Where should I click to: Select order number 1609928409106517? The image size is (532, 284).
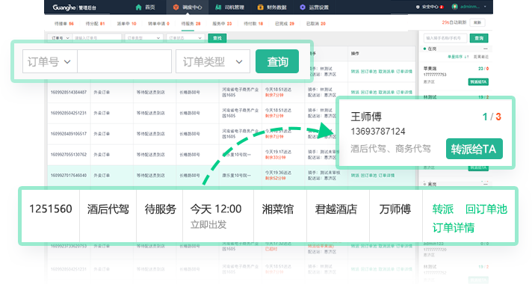click(x=69, y=134)
